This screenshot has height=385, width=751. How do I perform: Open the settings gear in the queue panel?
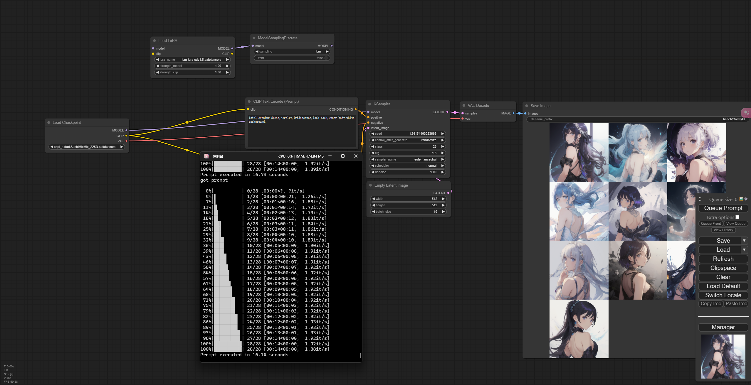coord(746,199)
